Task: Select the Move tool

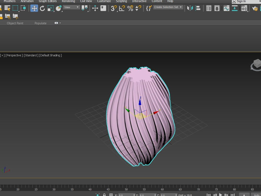Action: [34, 8]
